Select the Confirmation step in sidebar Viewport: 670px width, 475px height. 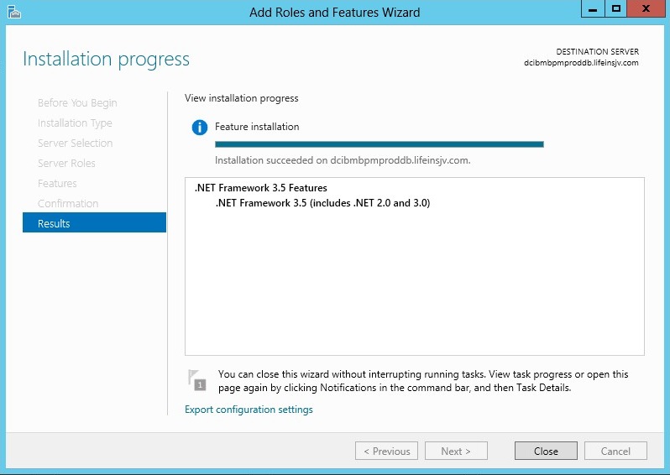pyautogui.click(x=68, y=203)
